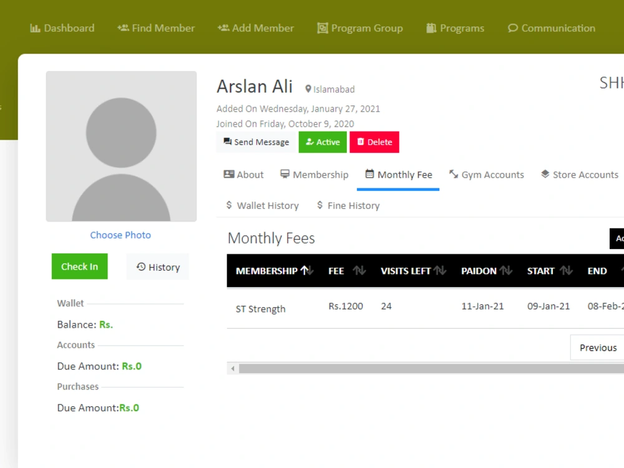View the Fine History tab
This screenshot has width=624, height=468.
tap(348, 205)
